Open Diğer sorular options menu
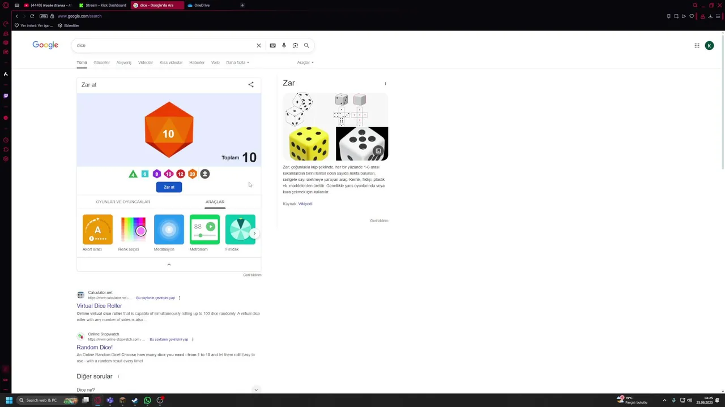Image resolution: width=725 pixels, height=407 pixels. point(118,376)
